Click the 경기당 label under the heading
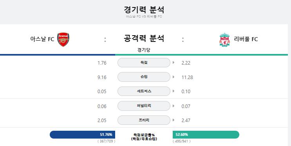This screenshot has width=291, height=146. click(144, 50)
